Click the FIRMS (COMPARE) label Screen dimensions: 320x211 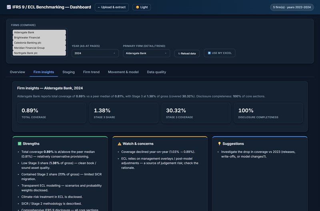23,25
